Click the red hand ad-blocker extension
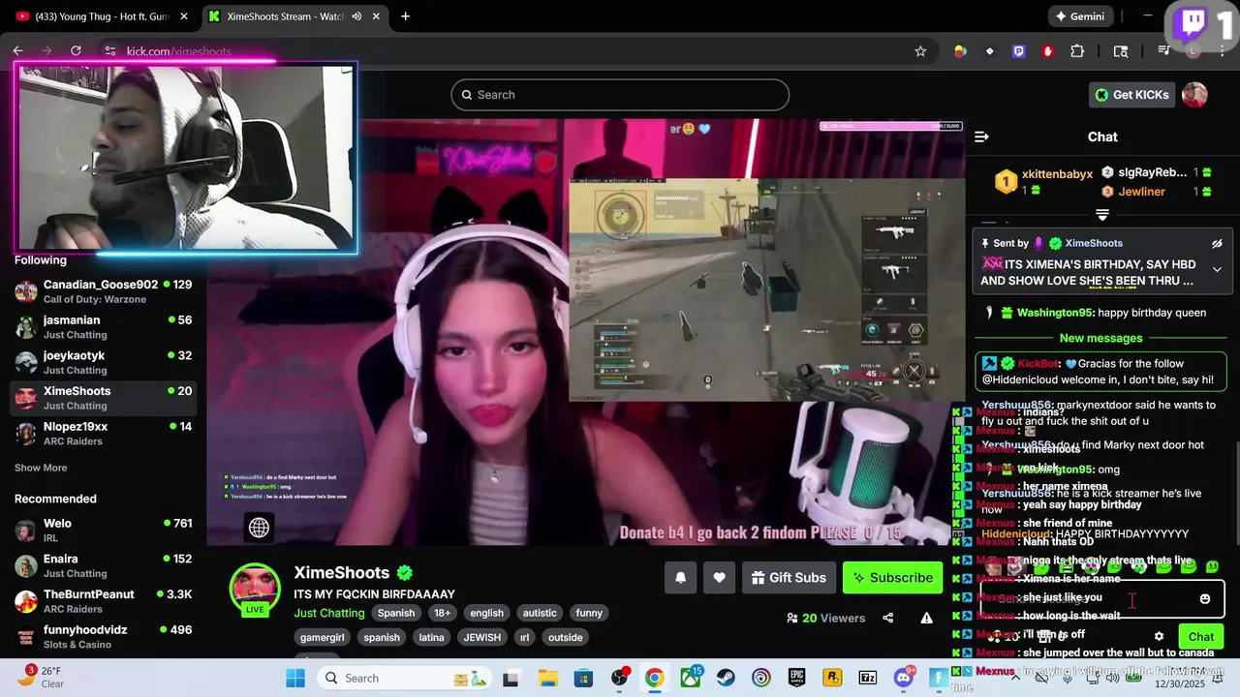 [1047, 51]
